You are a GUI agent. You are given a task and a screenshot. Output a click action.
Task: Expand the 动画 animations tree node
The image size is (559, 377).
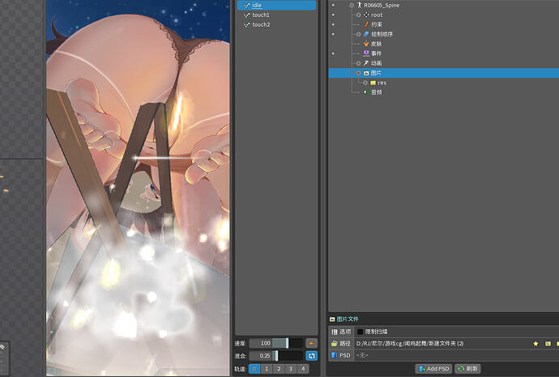point(358,63)
